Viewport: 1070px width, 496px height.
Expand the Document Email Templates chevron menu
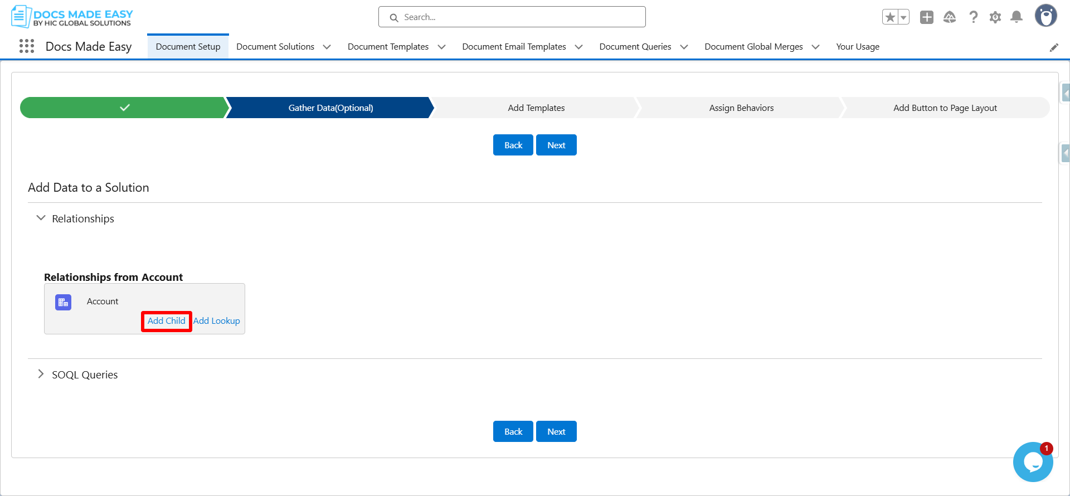tap(579, 47)
